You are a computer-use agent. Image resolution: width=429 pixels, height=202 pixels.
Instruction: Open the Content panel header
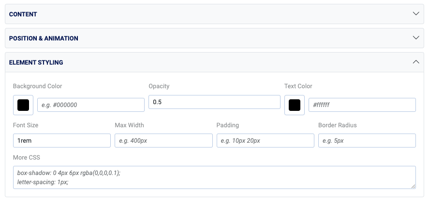point(23,14)
